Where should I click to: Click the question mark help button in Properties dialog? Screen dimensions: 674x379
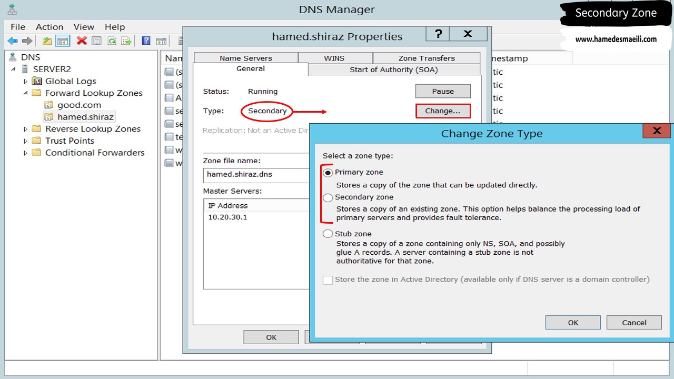tap(438, 34)
